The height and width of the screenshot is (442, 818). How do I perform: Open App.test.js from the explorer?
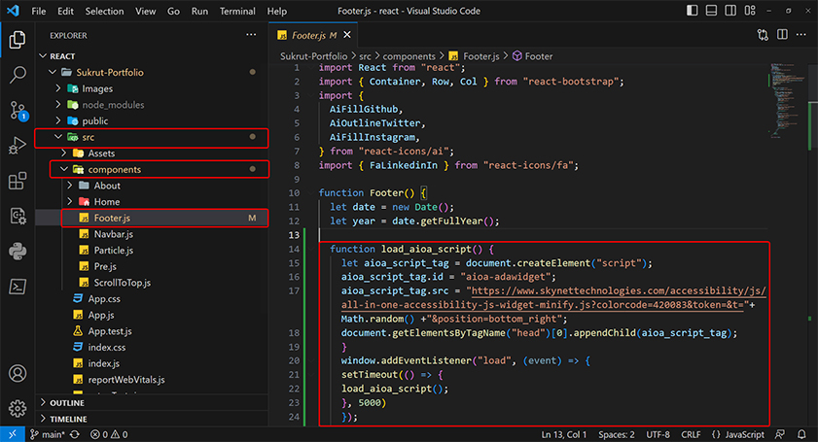152,331
